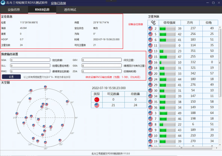The width and height of the screenshot is (222, 156).
Task: Focus the RMC frequency input field
Action: [30, 71]
